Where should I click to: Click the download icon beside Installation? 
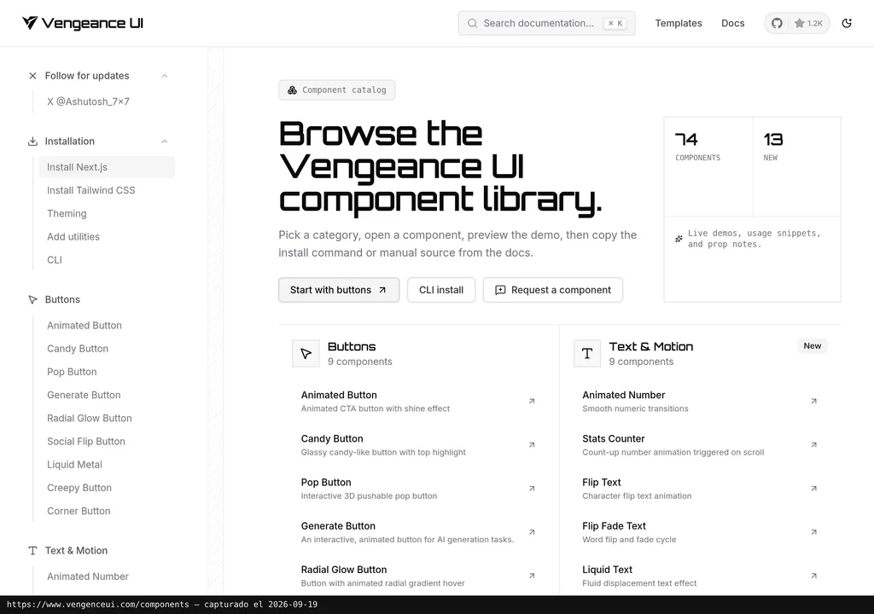[x=32, y=141]
